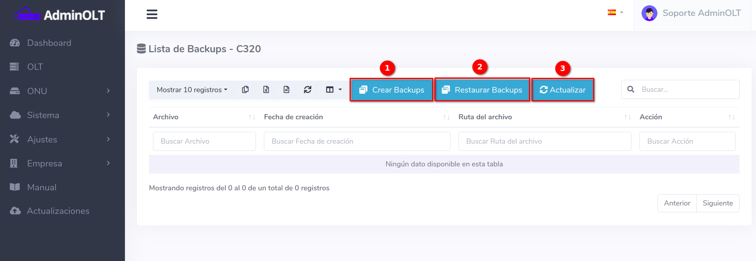Click the hamburger menu icon
Screen dimensions: 756x261
click(152, 14)
